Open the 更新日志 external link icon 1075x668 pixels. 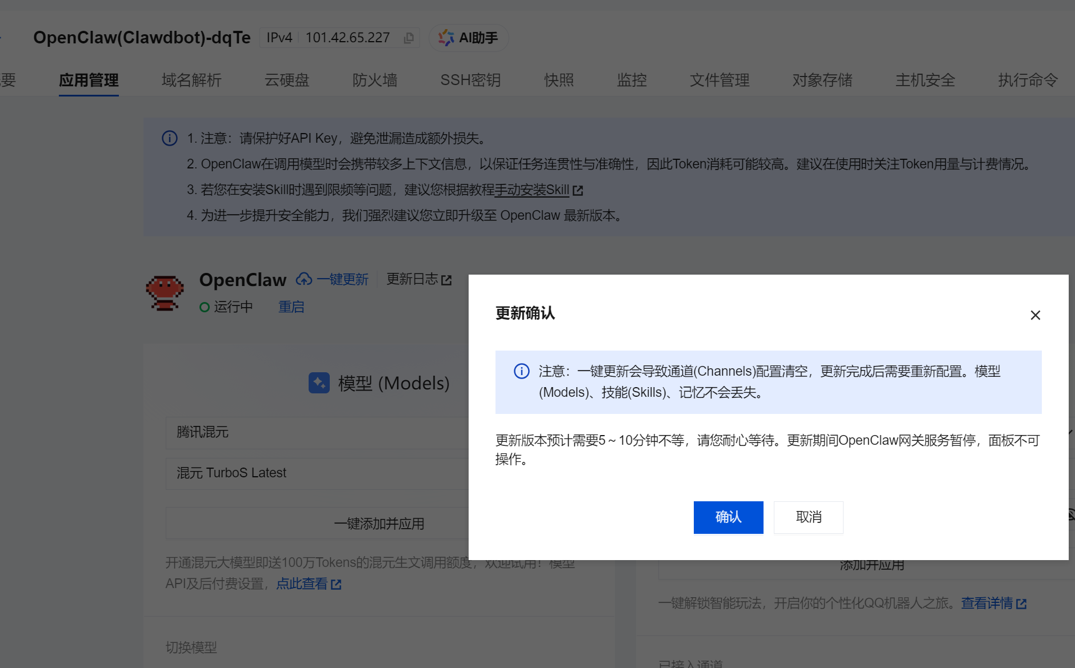pyautogui.click(x=448, y=279)
